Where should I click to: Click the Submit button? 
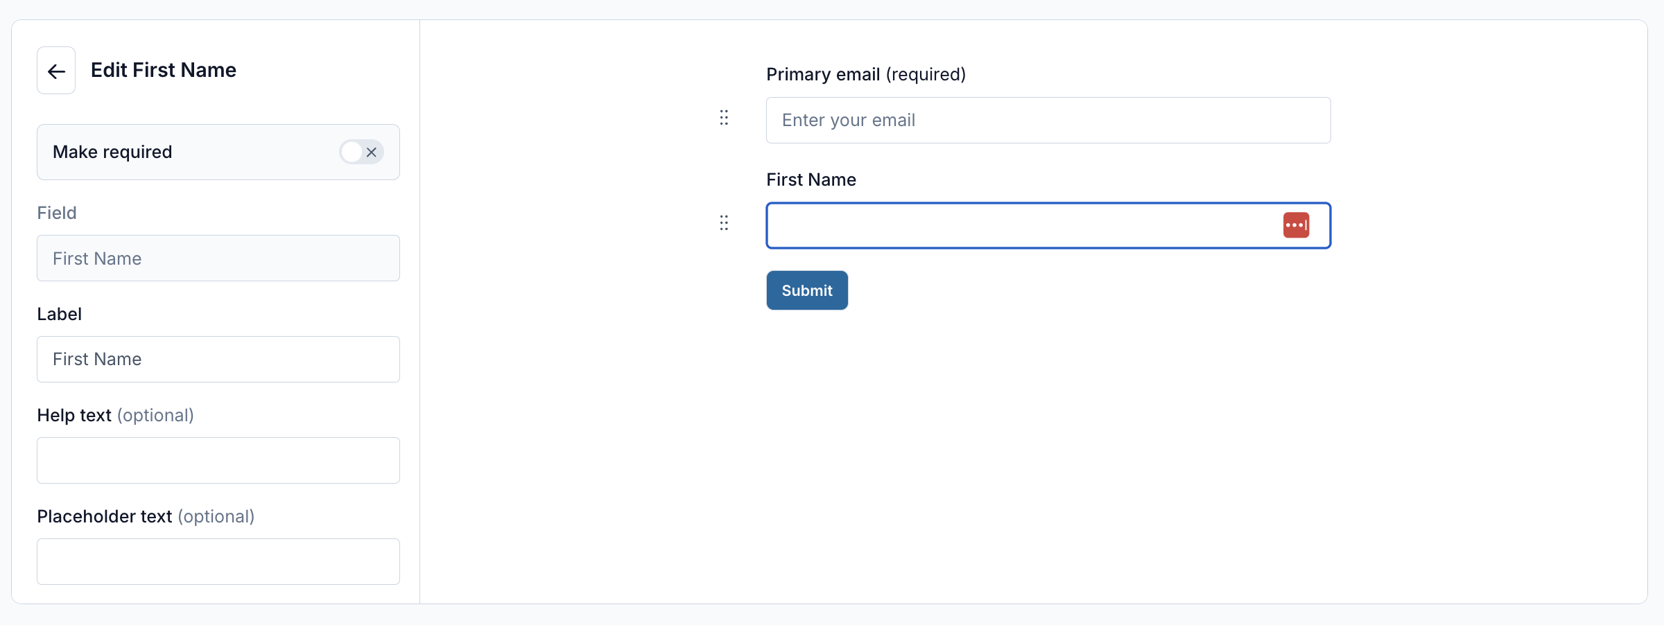807,290
